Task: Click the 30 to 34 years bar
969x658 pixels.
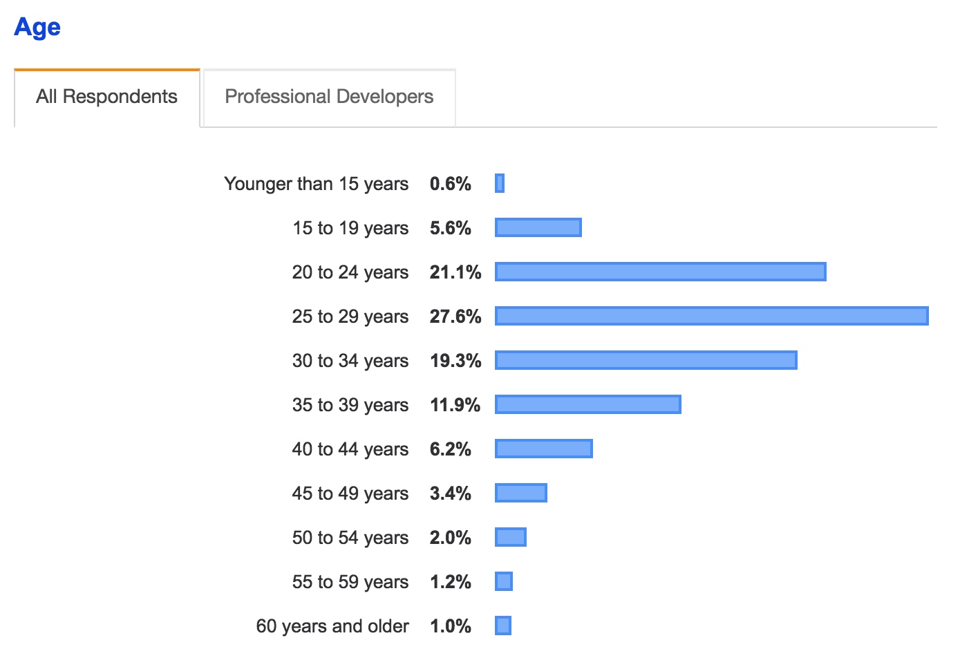Action: click(646, 360)
